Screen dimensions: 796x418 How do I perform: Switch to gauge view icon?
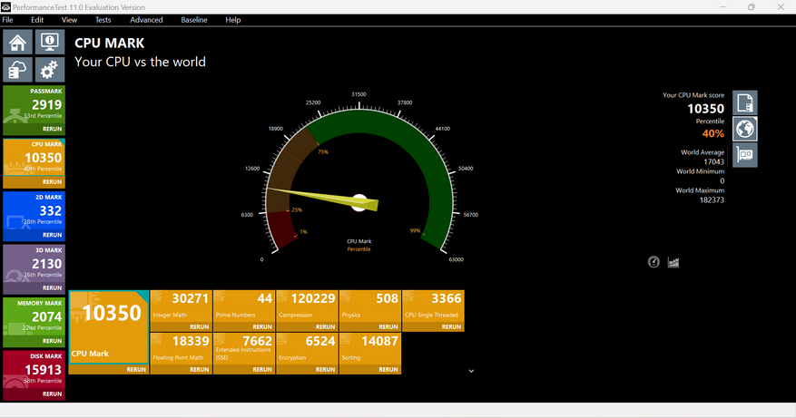click(654, 262)
